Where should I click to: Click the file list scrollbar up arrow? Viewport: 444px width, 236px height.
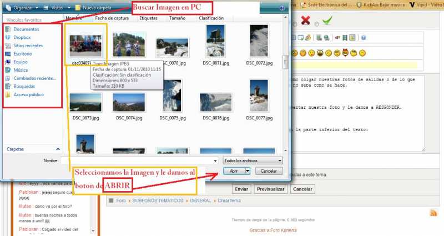[285, 17]
